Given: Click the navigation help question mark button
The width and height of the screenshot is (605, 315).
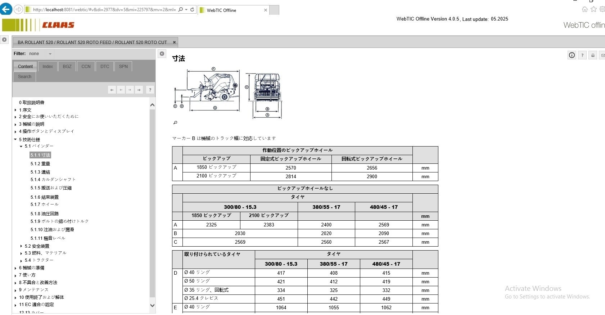Looking at the screenshot, I should point(150,90).
